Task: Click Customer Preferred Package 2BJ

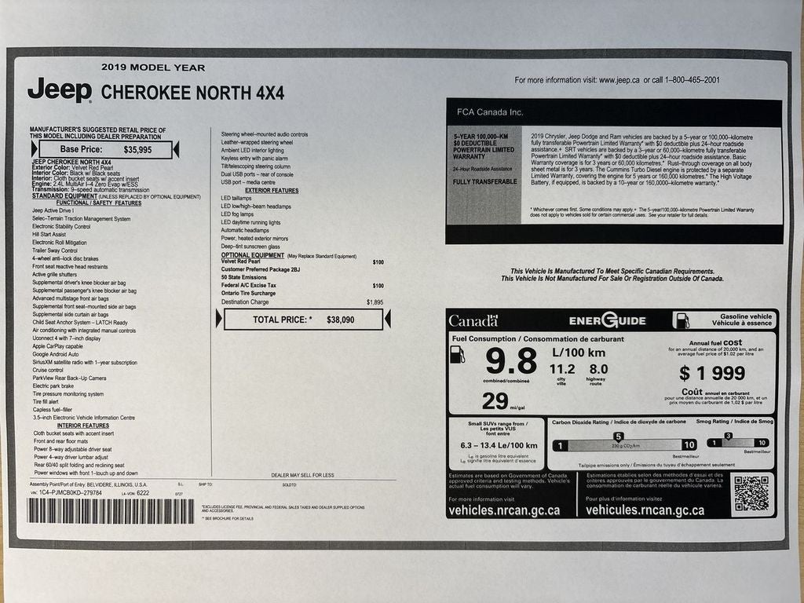Action: [261, 269]
